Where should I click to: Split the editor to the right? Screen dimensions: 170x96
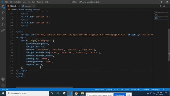click(x=164, y=6)
